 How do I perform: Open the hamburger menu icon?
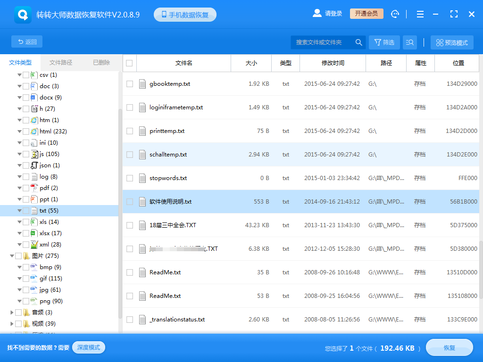[420, 14]
